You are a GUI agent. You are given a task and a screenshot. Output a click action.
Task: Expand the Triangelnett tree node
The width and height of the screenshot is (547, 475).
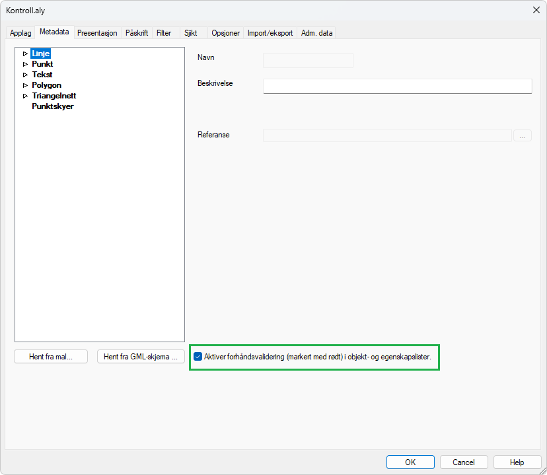tap(25, 96)
